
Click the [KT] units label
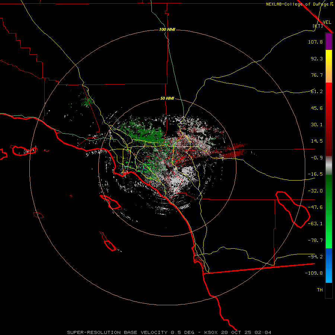coord(318,26)
